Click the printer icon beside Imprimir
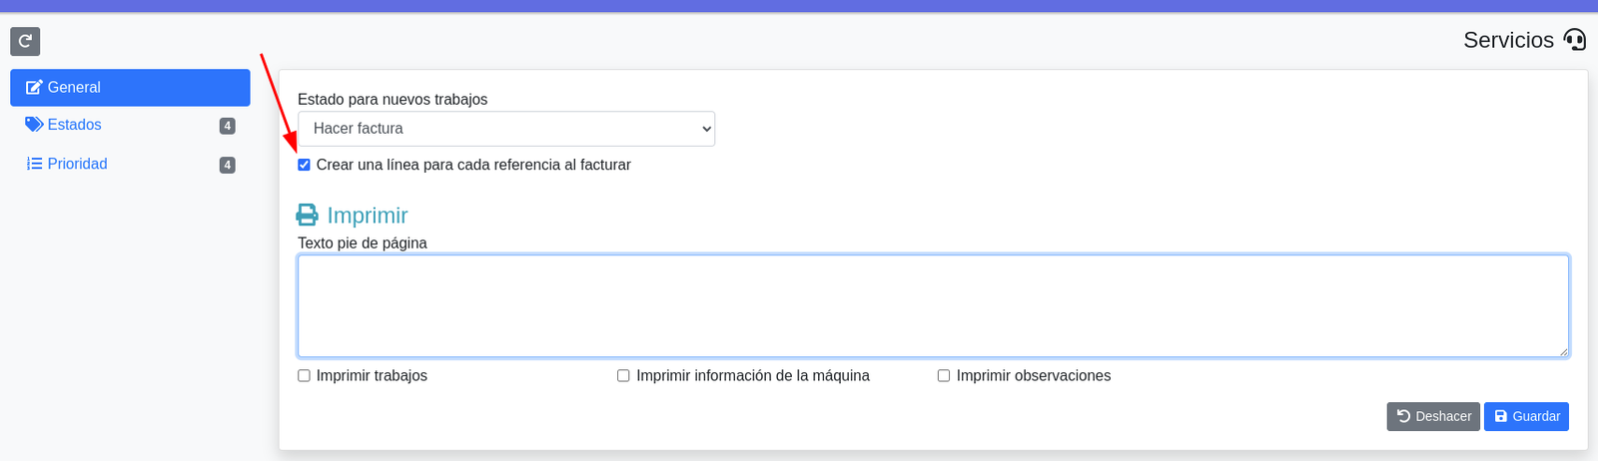This screenshot has height=461, width=1598. pyautogui.click(x=308, y=216)
